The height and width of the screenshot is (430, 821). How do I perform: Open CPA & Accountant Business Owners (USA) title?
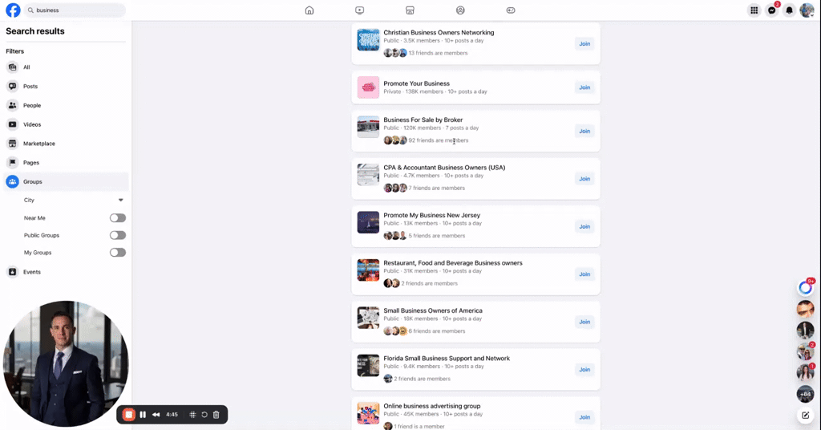(444, 168)
